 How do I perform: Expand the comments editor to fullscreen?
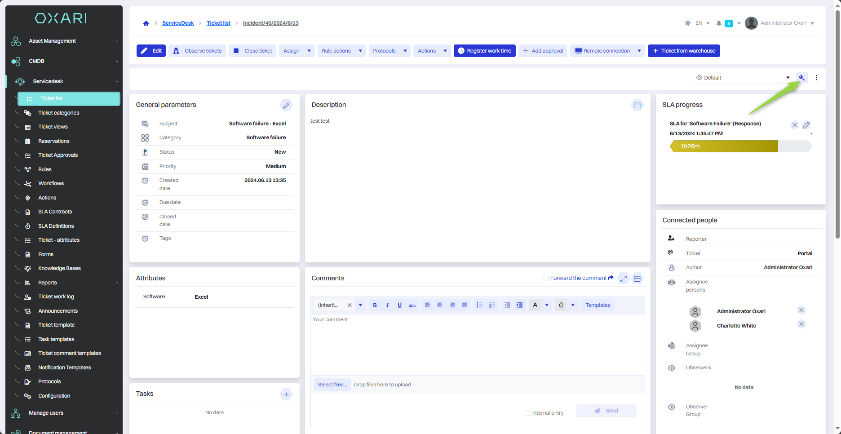[623, 279]
